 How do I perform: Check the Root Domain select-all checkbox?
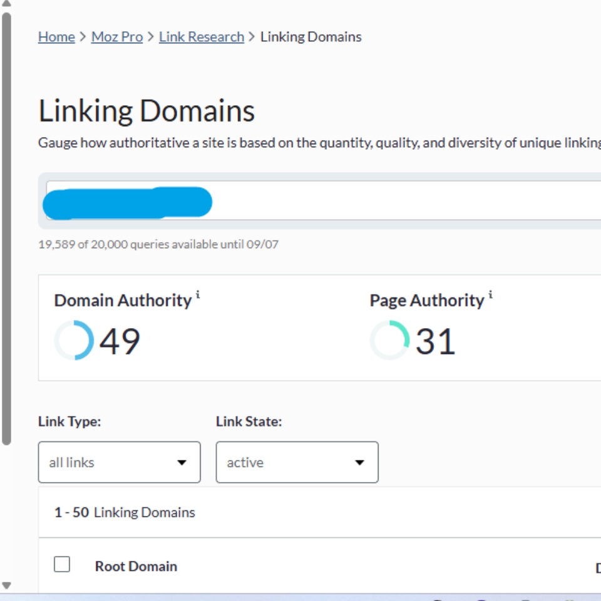(x=61, y=564)
